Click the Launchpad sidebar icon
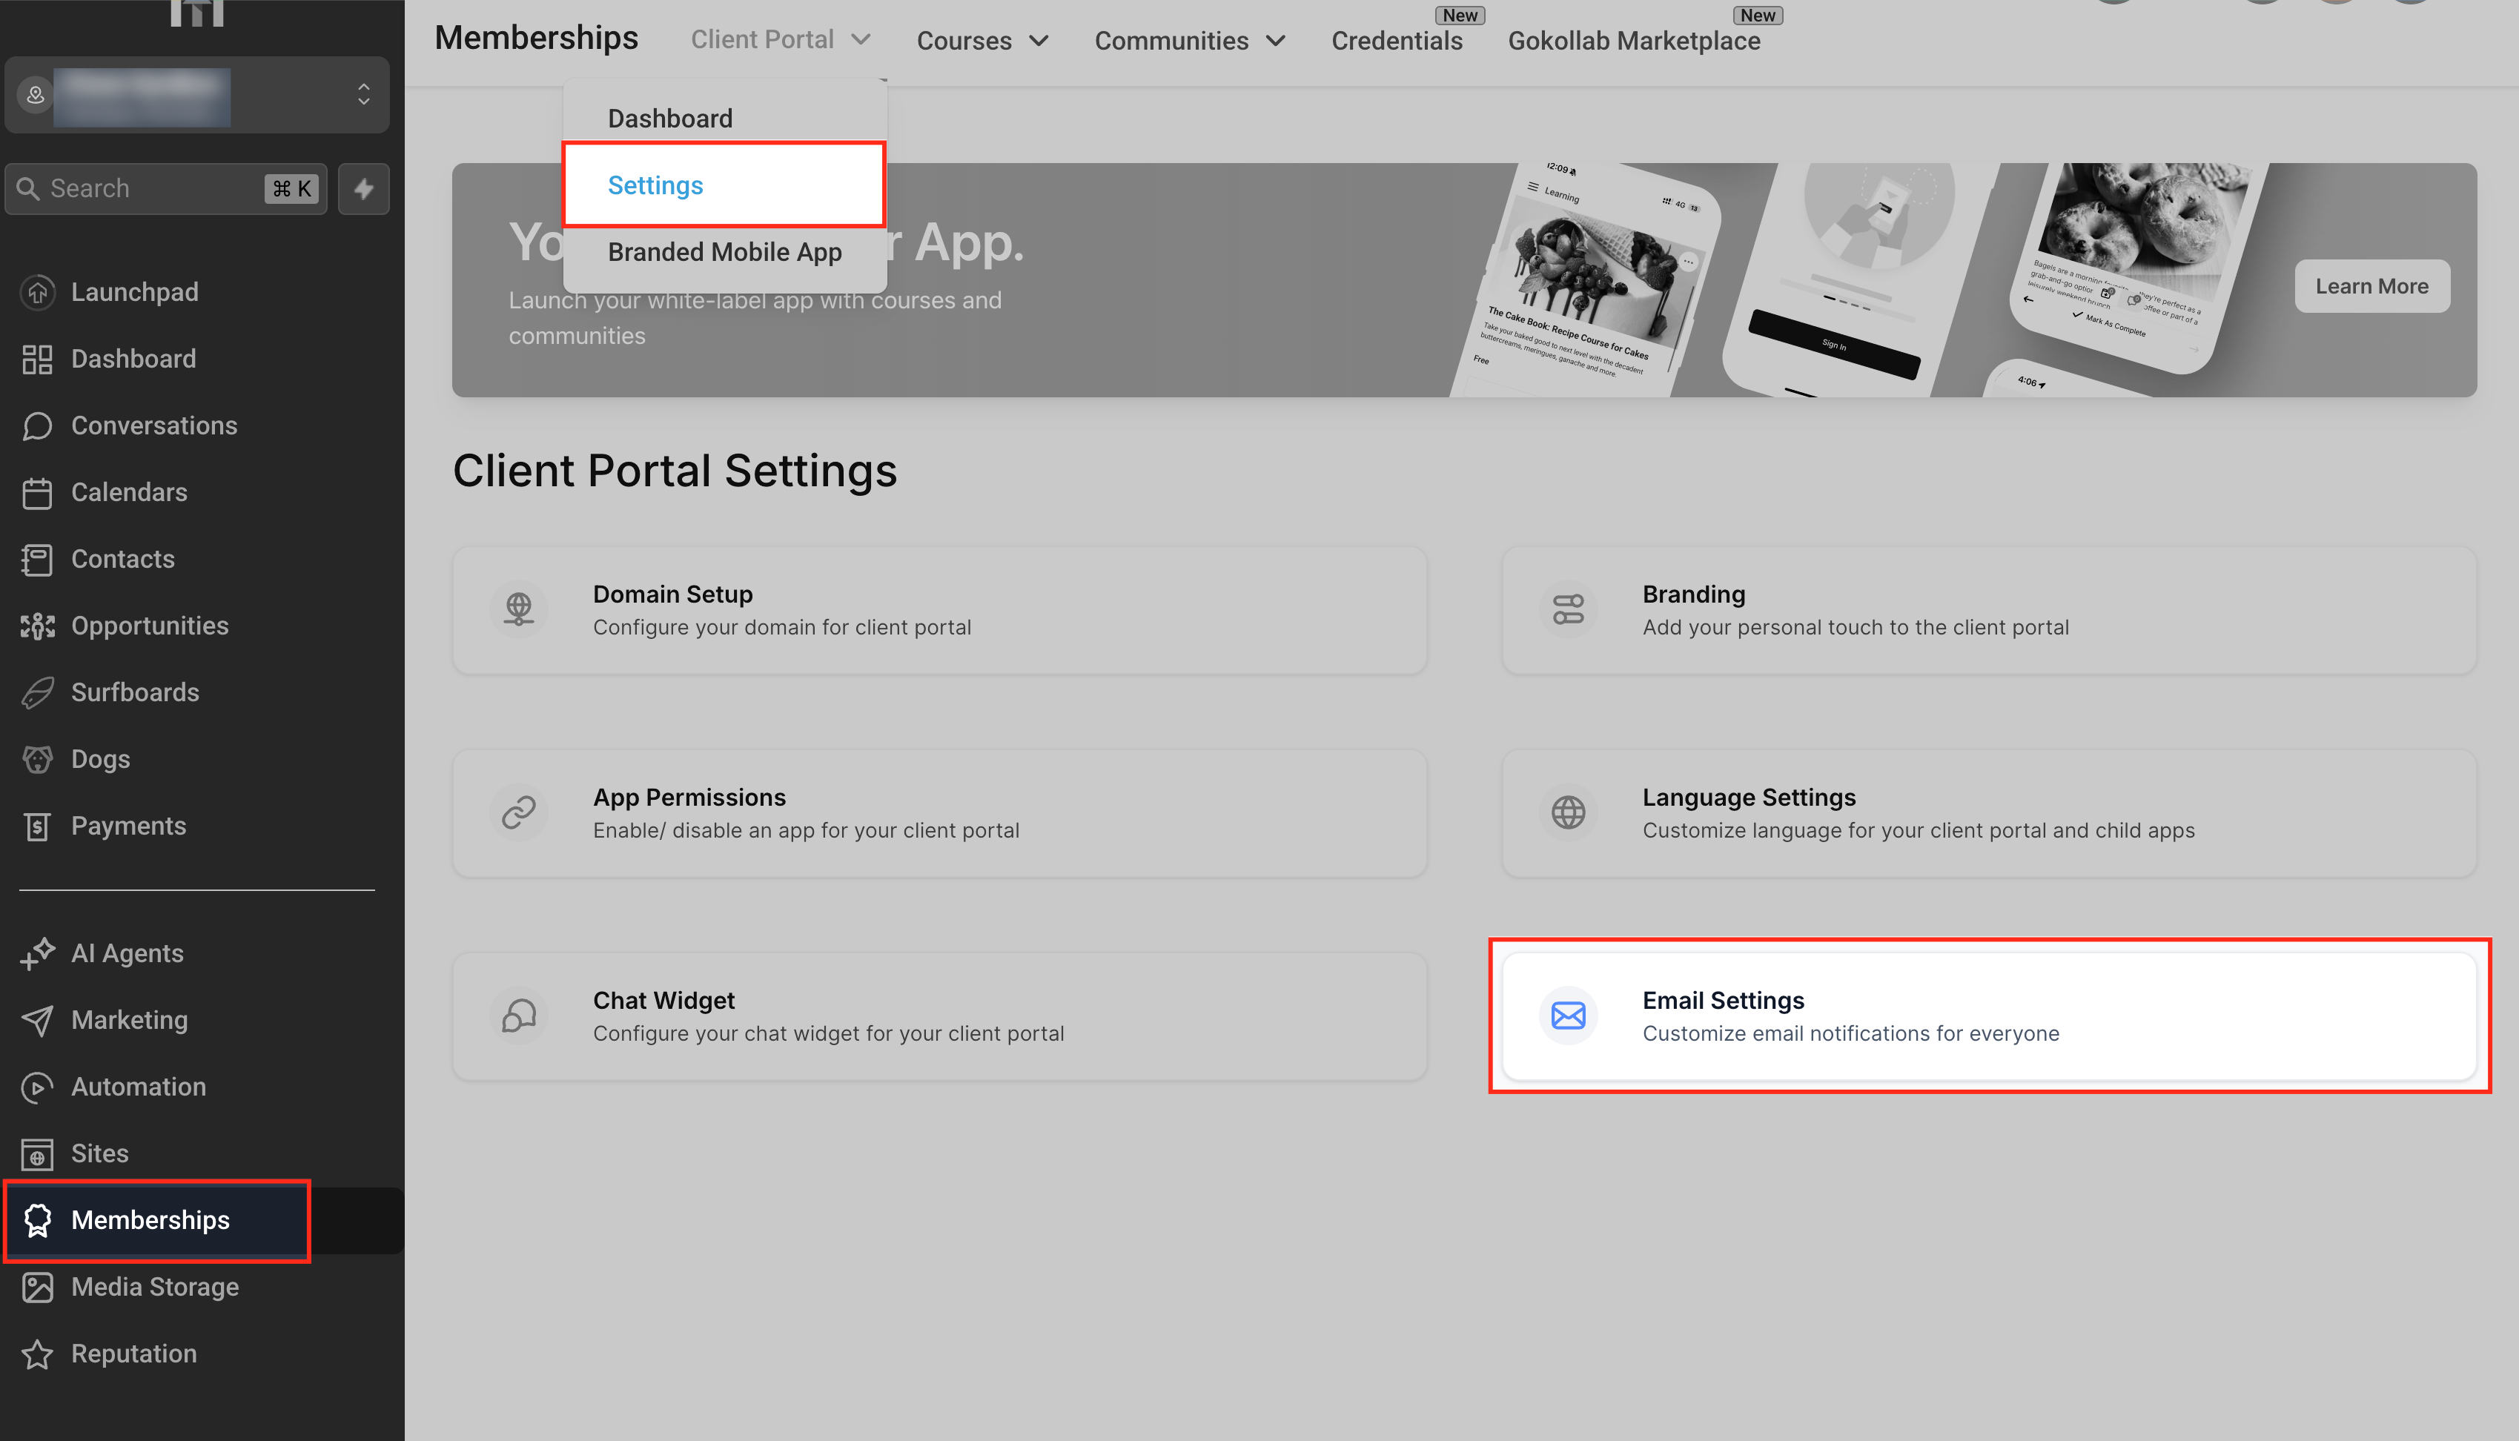Image resolution: width=2519 pixels, height=1441 pixels. point(36,292)
